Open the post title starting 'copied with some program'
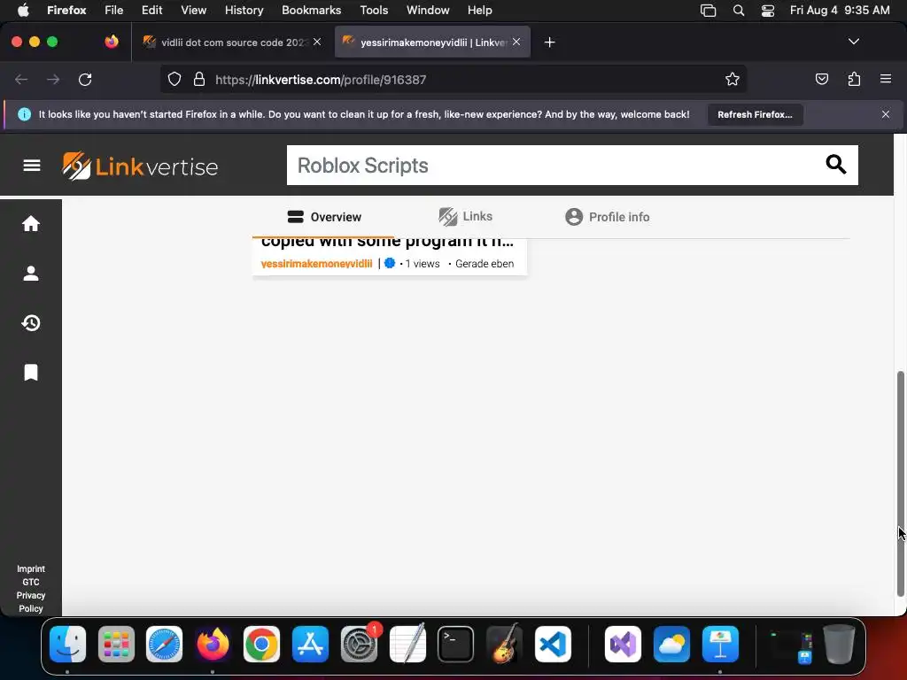This screenshot has width=907, height=680. (387, 243)
